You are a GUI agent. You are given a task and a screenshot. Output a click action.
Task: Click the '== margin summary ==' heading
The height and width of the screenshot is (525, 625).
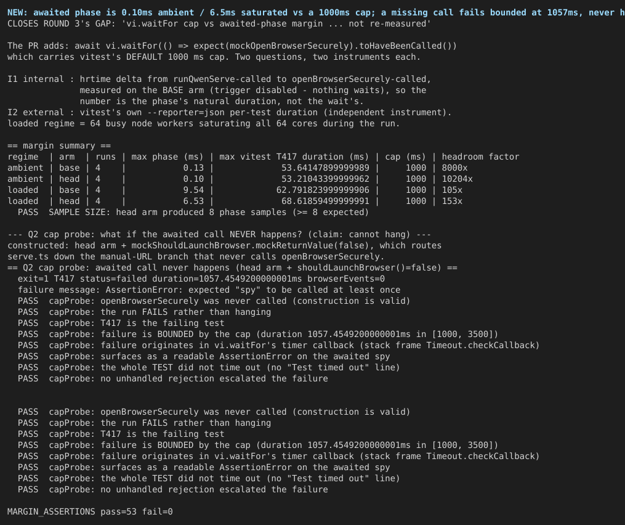pos(59,146)
